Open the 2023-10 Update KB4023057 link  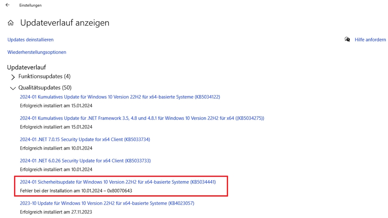click(107, 203)
